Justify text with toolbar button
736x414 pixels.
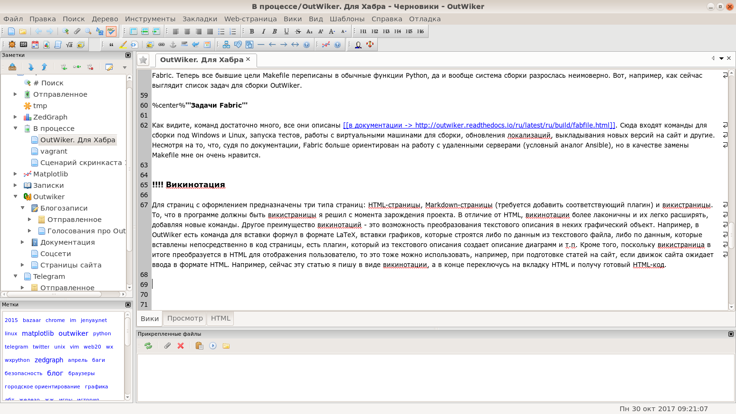pos(210,31)
